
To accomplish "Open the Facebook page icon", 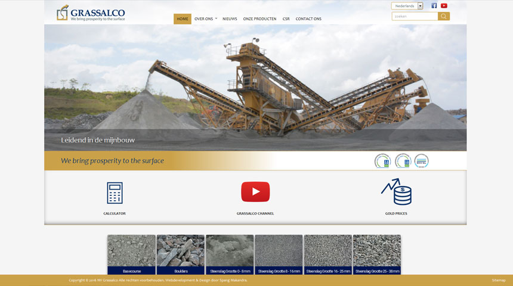I will coord(434,6).
